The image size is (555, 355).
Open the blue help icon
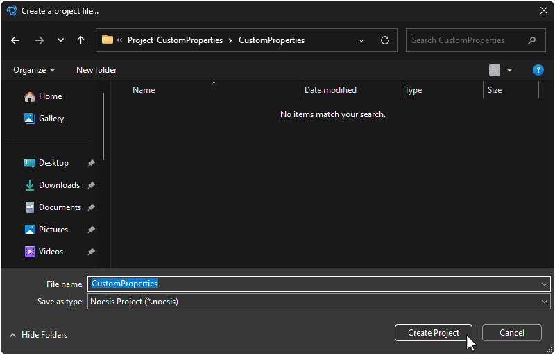[538, 70]
